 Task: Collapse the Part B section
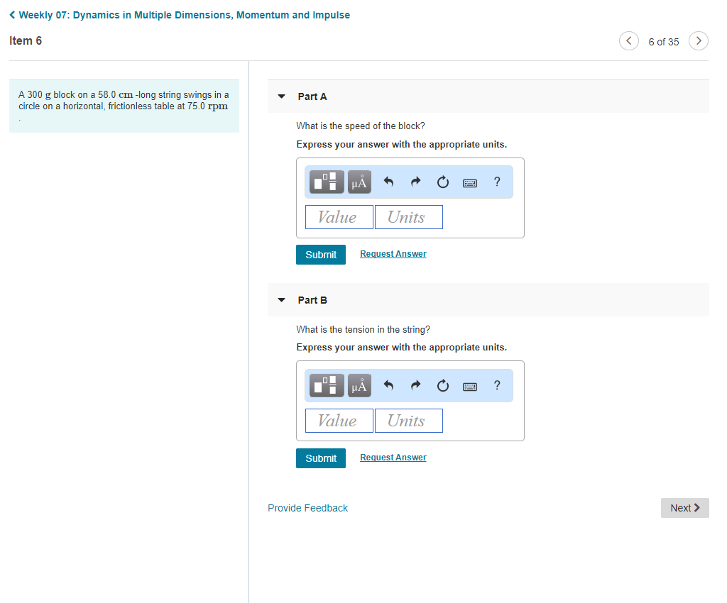pos(281,299)
